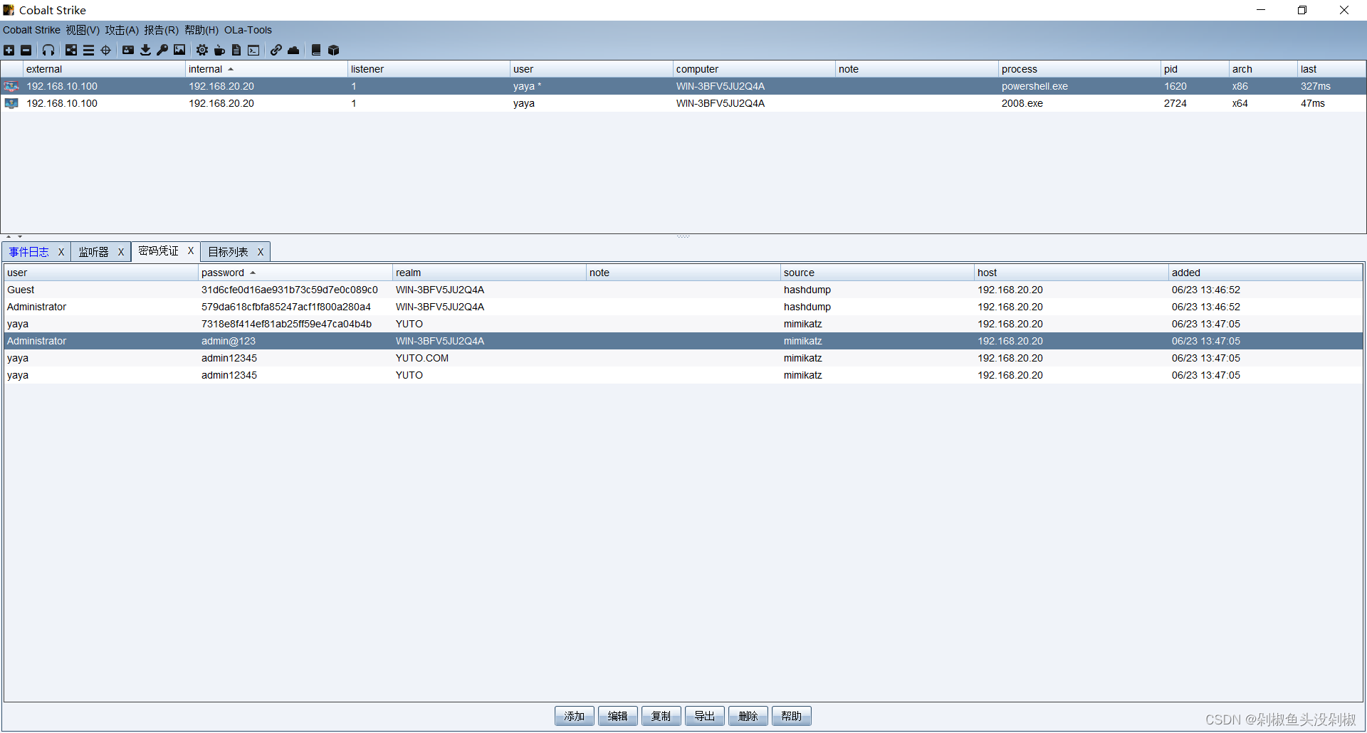Sort sessions by the process column header
This screenshot has height=733, width=1367.
1079,69
